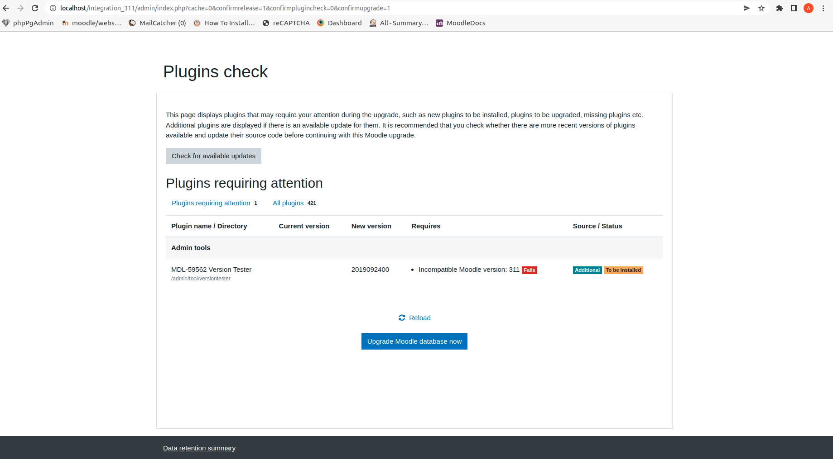Open the MailCatcher (0) bookmark
Image resolution: width=833 pixels, height=459 pixels.
point(157,23)
